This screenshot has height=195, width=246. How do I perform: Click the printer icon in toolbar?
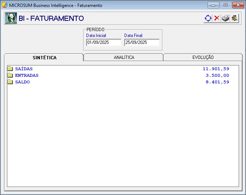[x=225, y=18]
